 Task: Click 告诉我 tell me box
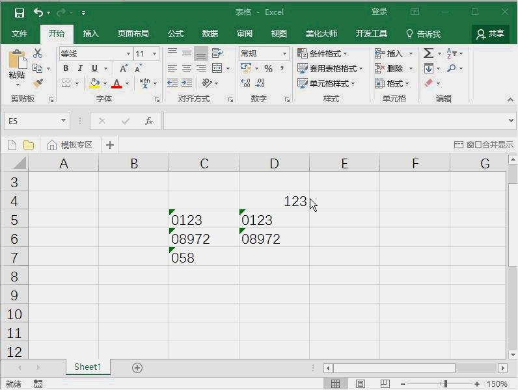tap(423, 34)
